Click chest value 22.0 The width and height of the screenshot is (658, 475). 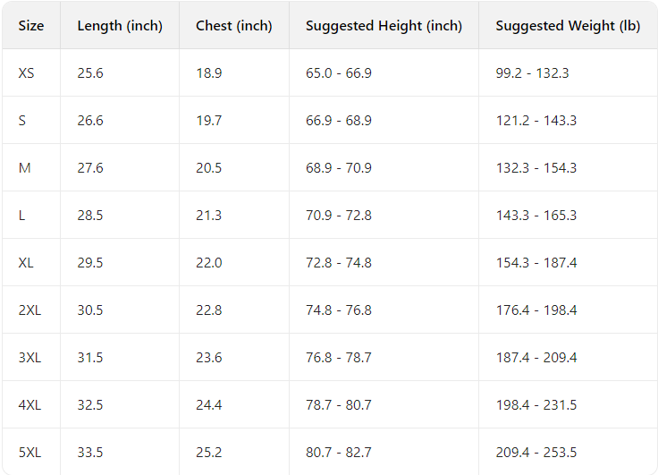pyautogui.click(x=209, y=263)
